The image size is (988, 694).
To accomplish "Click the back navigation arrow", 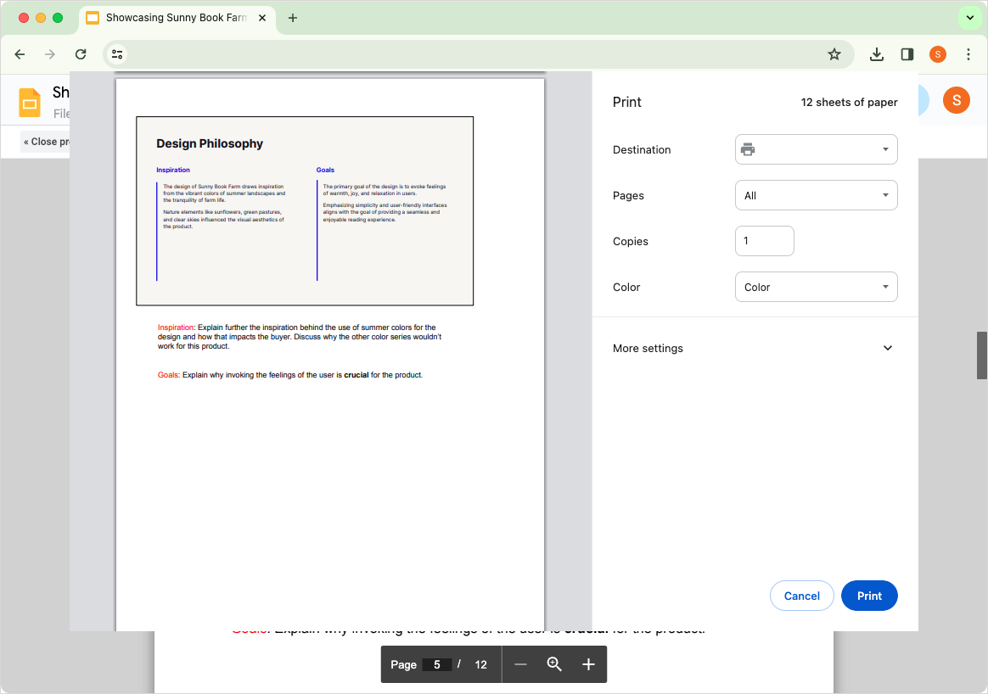I will tap(20, 53).
